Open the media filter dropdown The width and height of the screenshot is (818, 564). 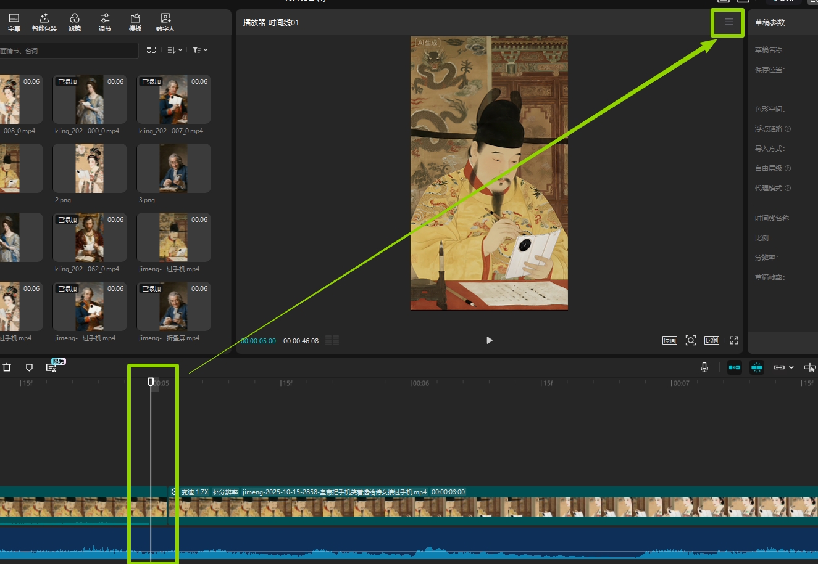pos(199,50)
